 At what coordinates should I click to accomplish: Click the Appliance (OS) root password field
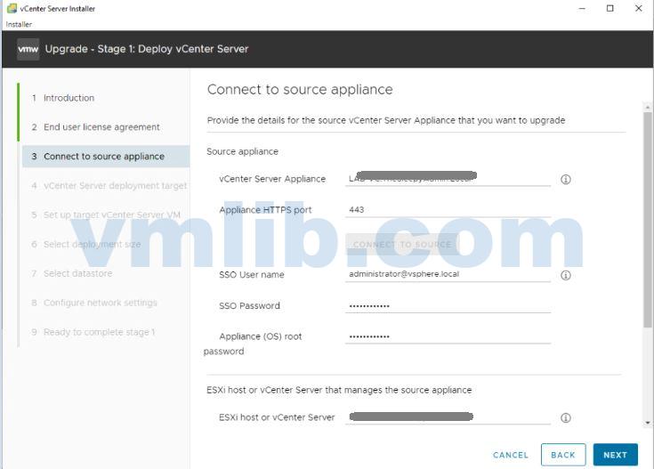[448, 336]
